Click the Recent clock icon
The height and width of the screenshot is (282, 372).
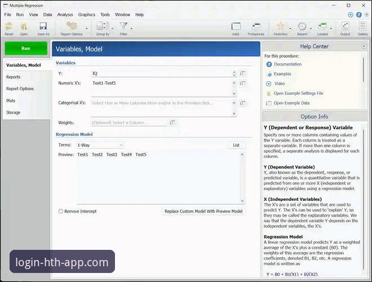coord(302,26)
